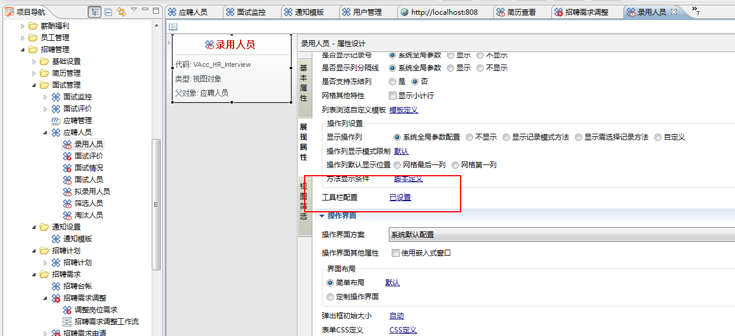
Task: Click the book icon in the editor toolbar
Action: point(173,27)
